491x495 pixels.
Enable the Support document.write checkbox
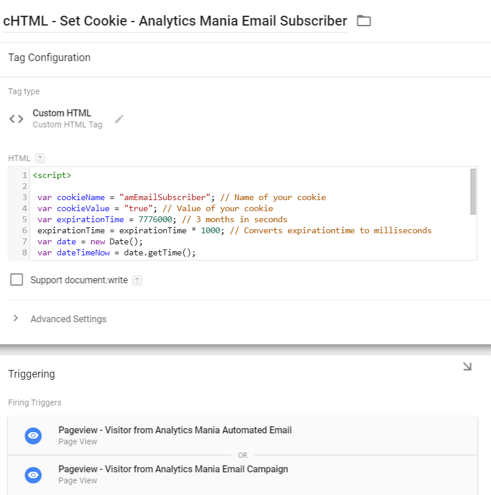tap(17, 280)
